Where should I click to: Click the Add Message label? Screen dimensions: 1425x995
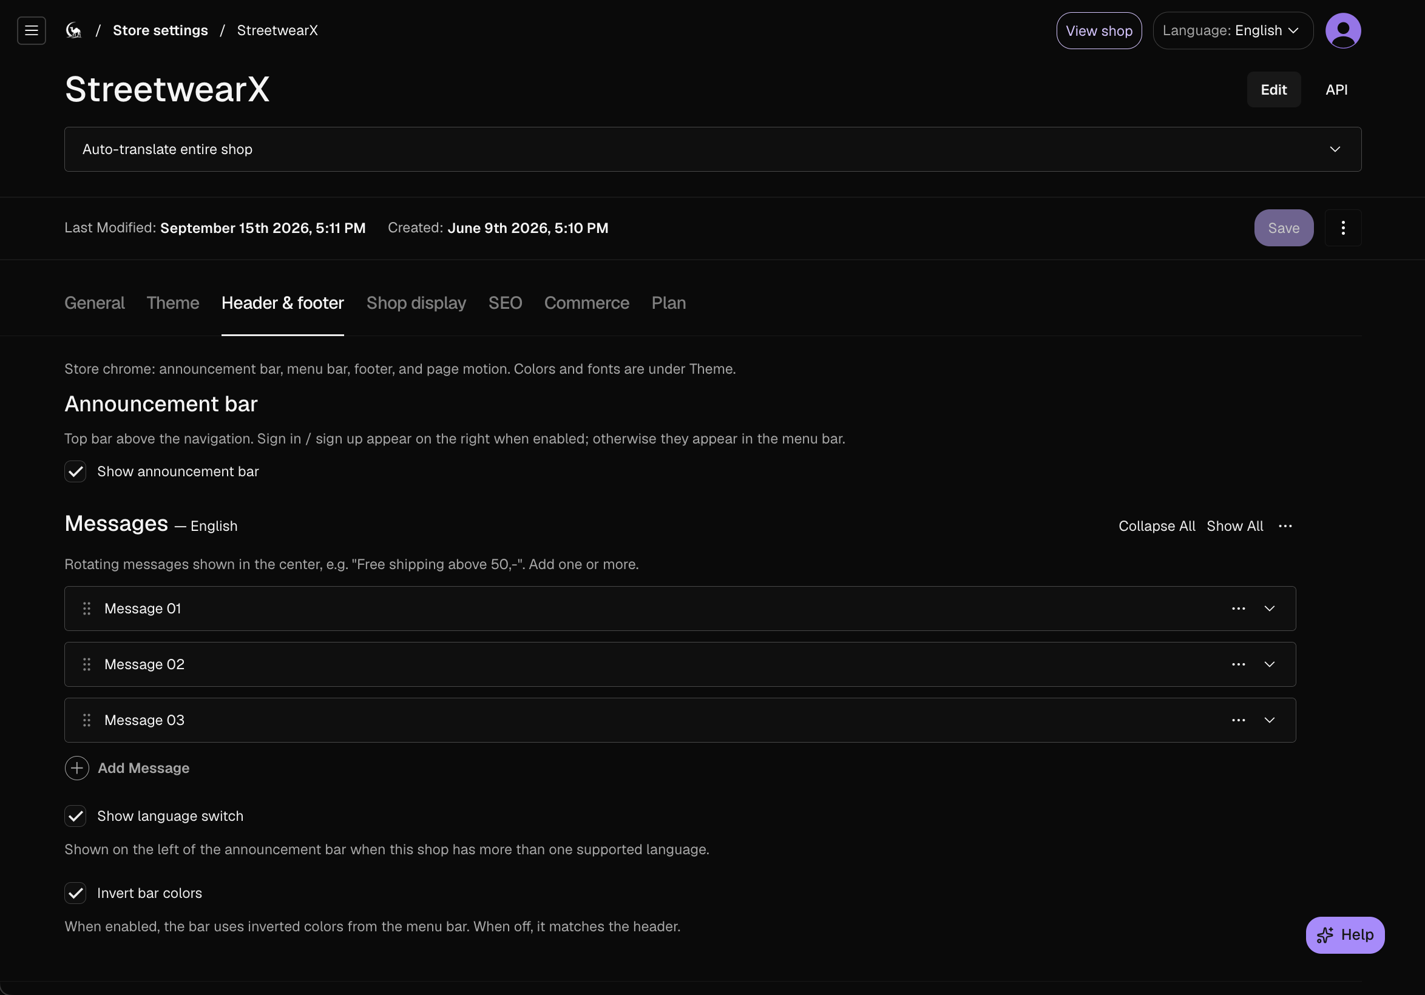[143, 768]
